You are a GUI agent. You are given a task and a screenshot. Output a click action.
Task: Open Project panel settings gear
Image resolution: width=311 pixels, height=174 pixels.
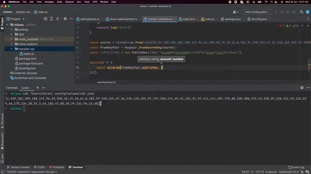[x=65, y=19]
